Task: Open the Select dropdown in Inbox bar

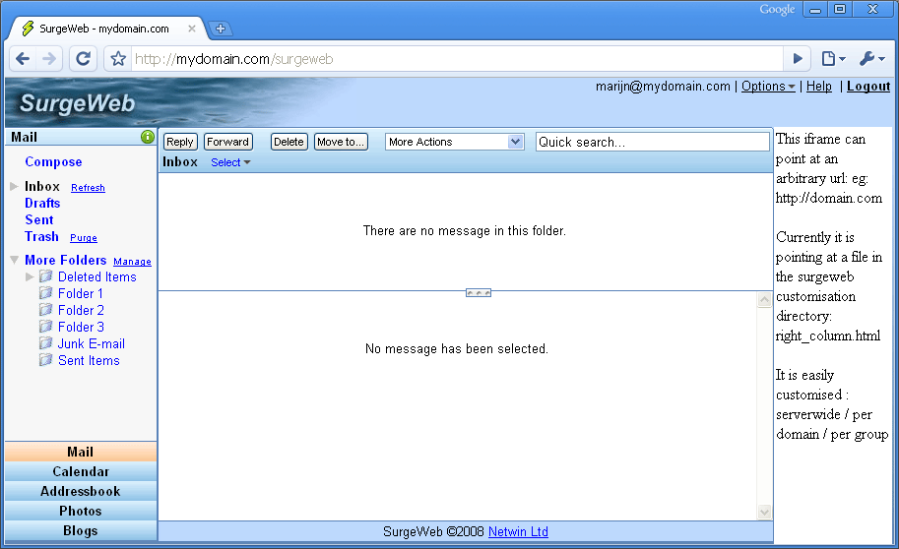Action: point(230,162)
